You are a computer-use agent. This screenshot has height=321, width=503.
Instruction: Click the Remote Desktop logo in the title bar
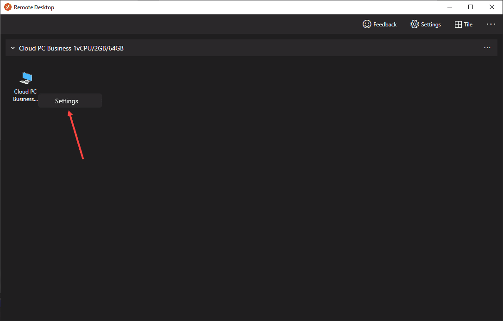6,7
